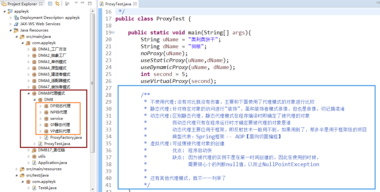Collapse all nodes in Project Explorer
Screen dimensions: 380x192
(x=50, y=3)
